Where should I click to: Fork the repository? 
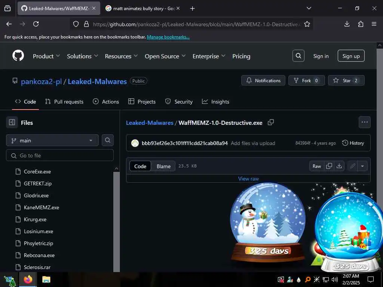click(x=307, y=80)
